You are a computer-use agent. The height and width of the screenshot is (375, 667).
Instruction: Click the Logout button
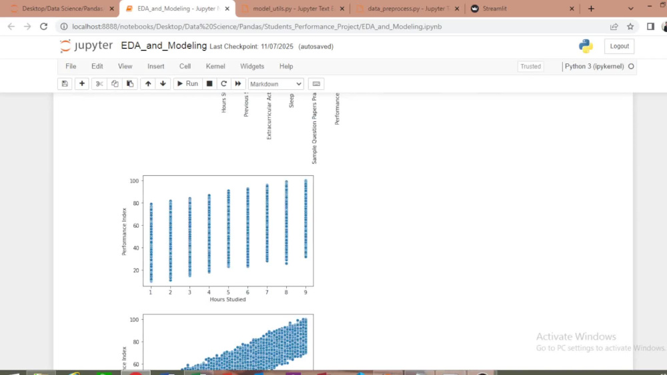tap(620, 46)
